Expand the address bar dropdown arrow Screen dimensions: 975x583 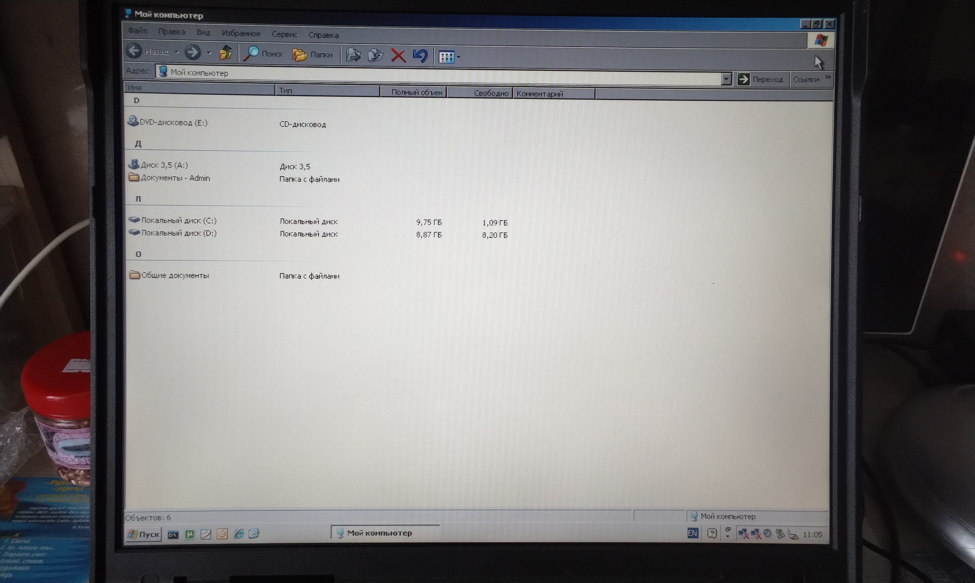pos(726,79)
